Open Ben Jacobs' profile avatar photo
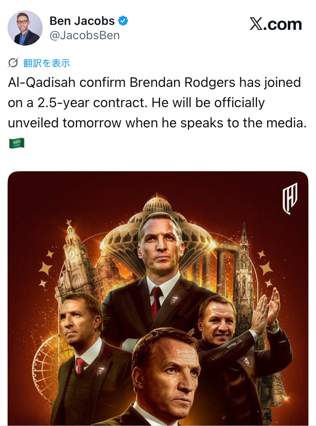This screenshot has width=316, height=426. point(25,28)
